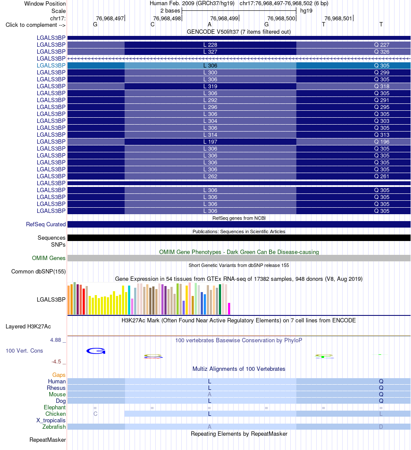Screen dimensions: 411x450
Task: Click codon L 319 in GENCODE track
Action: [210, 87]
